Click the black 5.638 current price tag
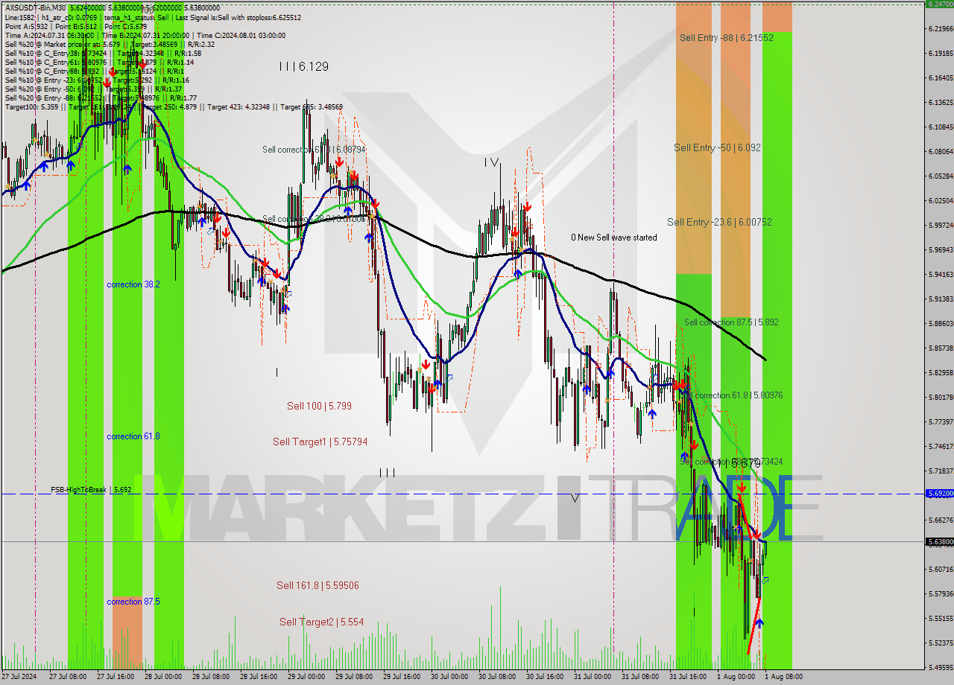The width and height of the screenshot is (954, 685). coord(939,542)
